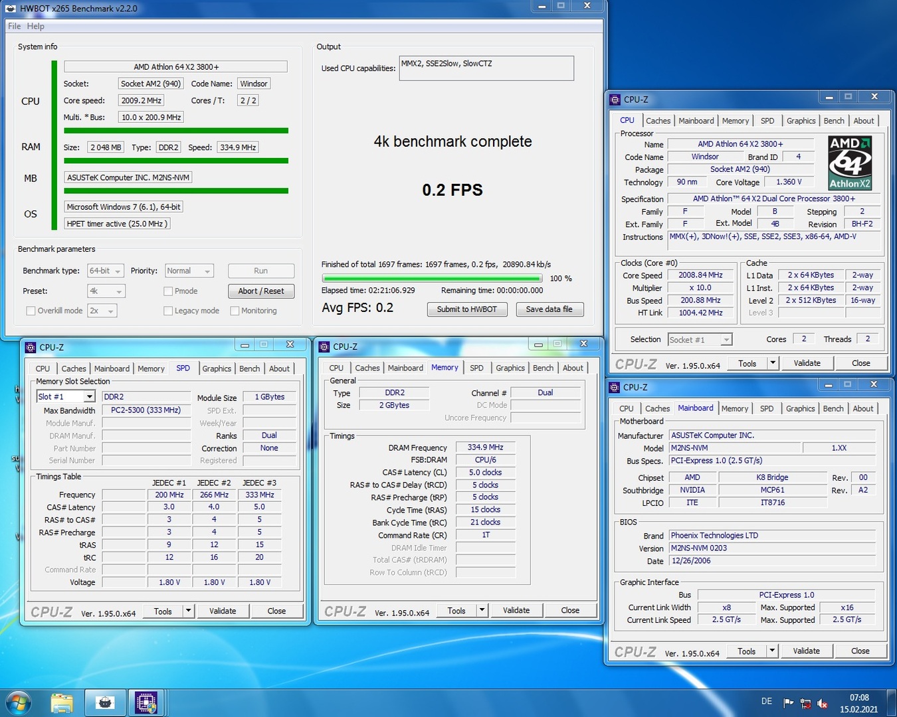Open the File menu in HWBOT
897x717 pixels.
click(x=14, y=26)
